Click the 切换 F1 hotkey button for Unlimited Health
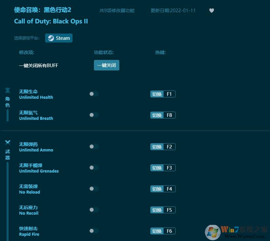Viewport: 270px width, 241px height. 163,94
